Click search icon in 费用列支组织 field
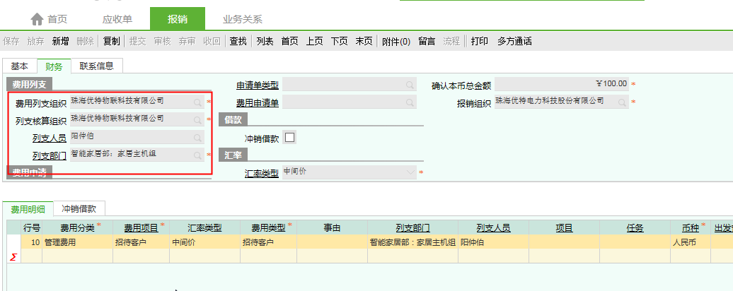Image resolution: width=733 pixels, height=291 pixels. pyautogui.click(x=198, y=102)
